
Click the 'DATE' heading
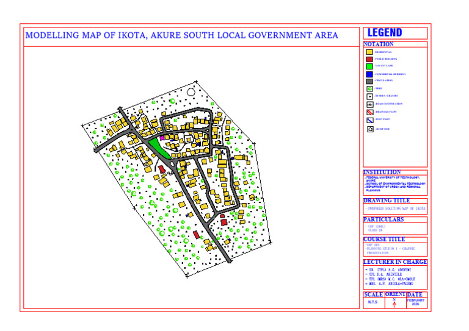click(x=415, y=294)
